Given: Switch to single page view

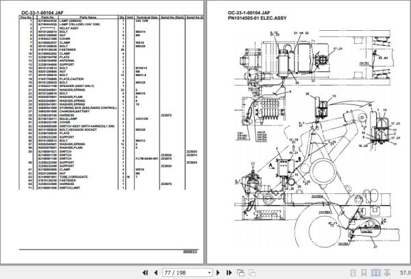Looking at the screenshot, I should click(353, 273).
